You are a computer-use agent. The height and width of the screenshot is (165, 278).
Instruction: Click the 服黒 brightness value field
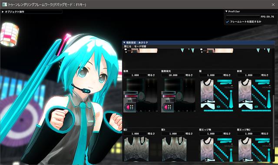click(135, 75)
